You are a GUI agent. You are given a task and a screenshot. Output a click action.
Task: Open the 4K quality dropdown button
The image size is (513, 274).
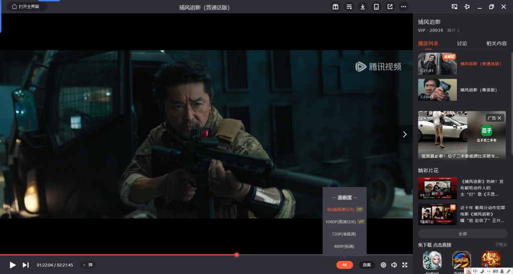(x=345, y=265)
